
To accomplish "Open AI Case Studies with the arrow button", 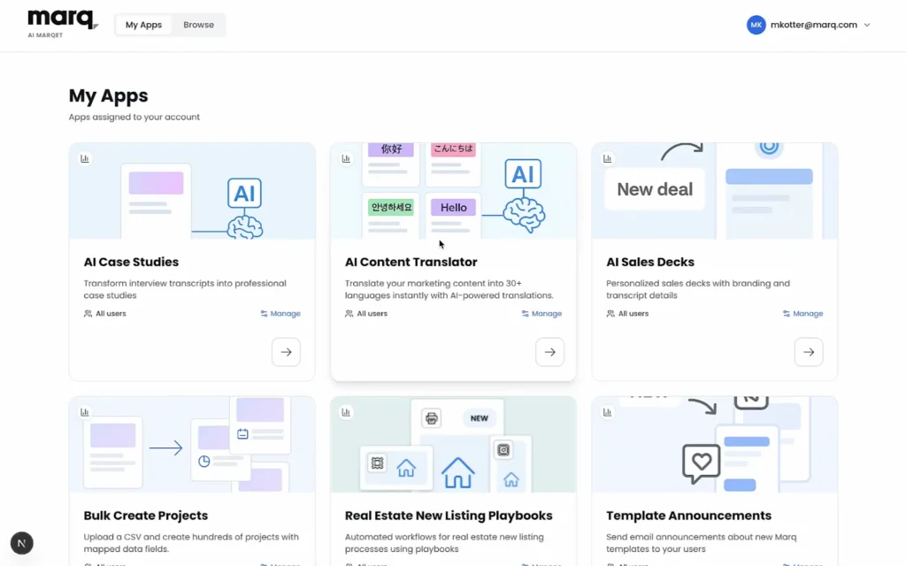I will click(x=286, y=352).
